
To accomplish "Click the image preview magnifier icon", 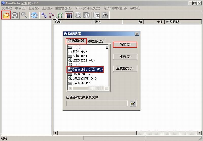I will point(87,15).
